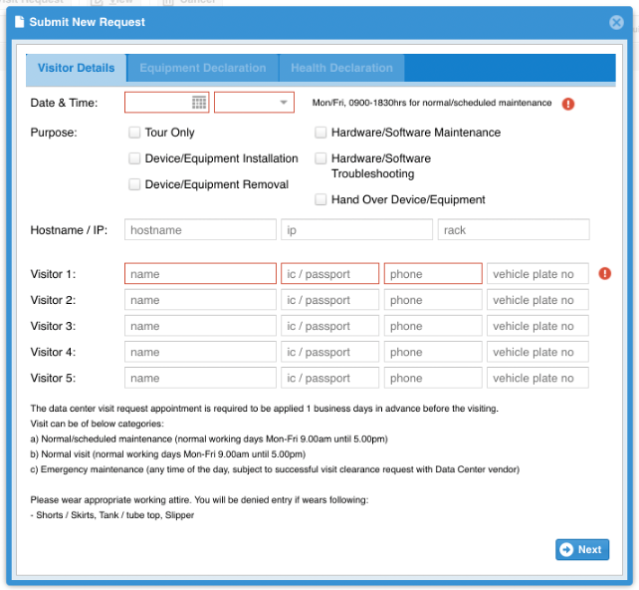
Task: Close the Submit New Request dialog
Action: point(616,22)
